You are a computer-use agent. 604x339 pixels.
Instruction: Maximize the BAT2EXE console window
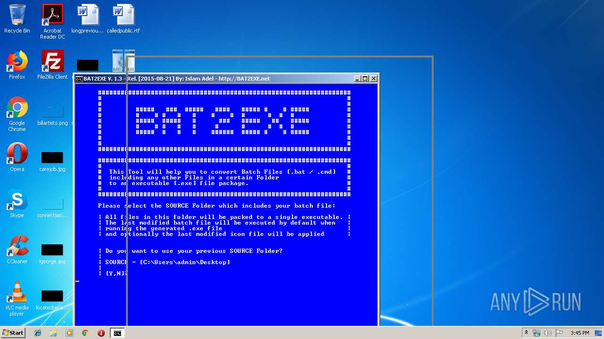pos(365,79)
